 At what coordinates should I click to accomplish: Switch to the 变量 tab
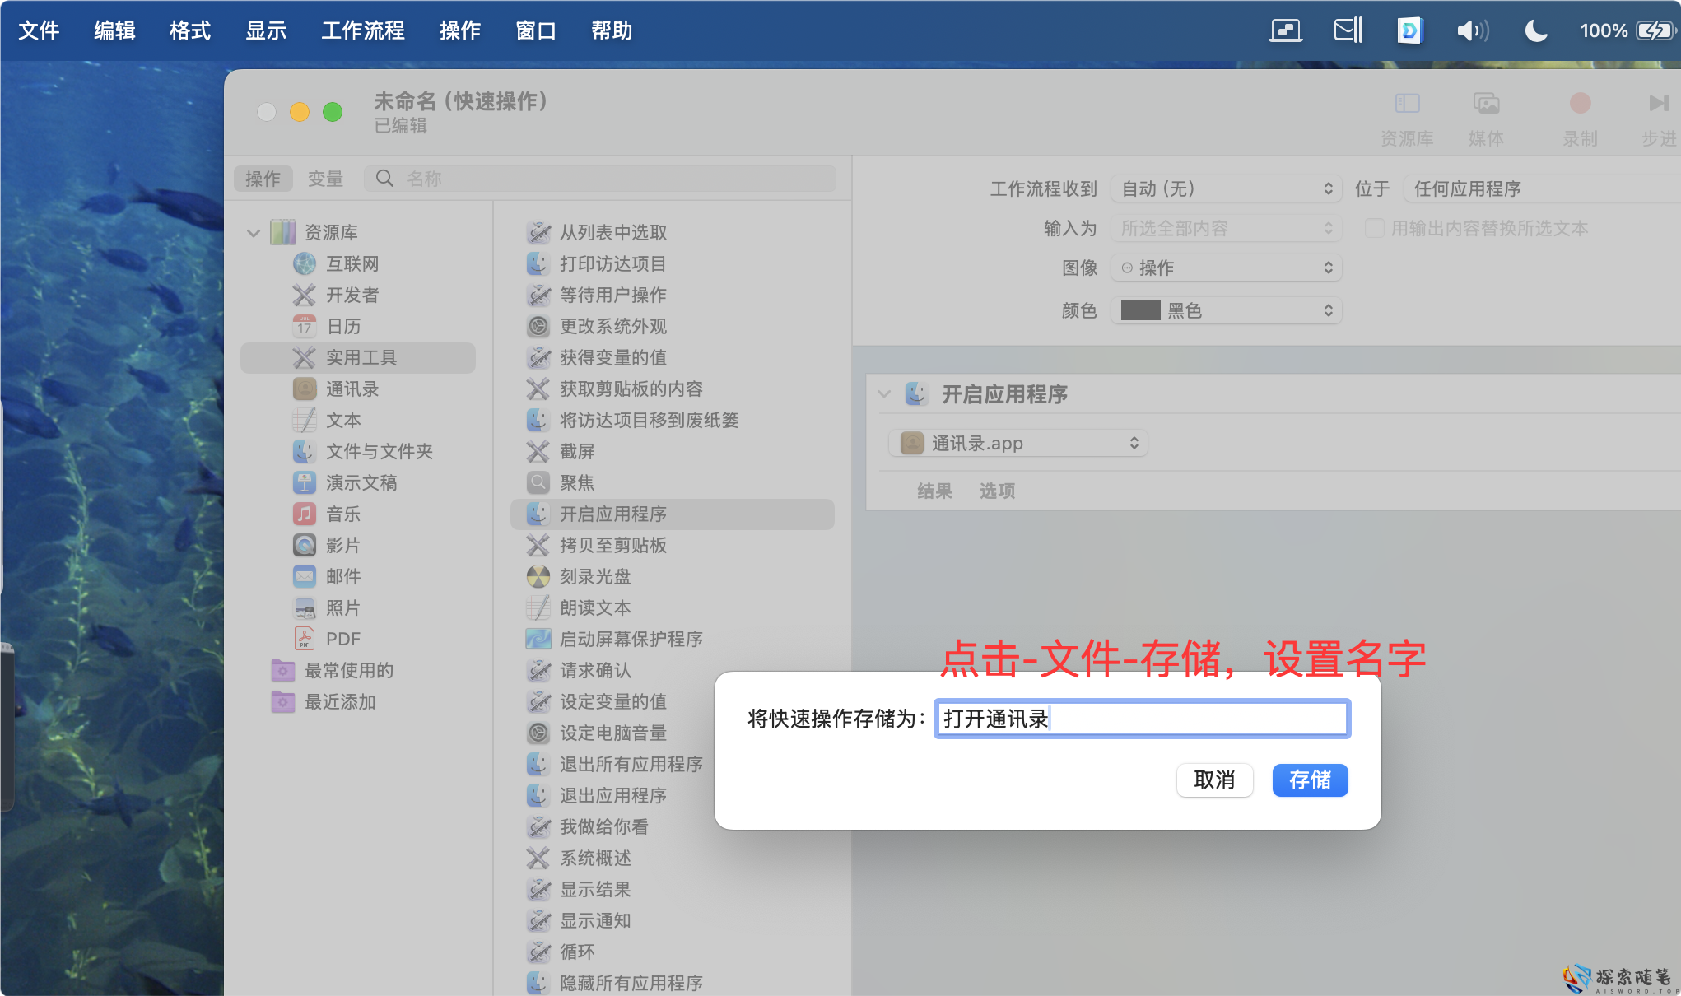pyautogui.click(x=325, y=179)
